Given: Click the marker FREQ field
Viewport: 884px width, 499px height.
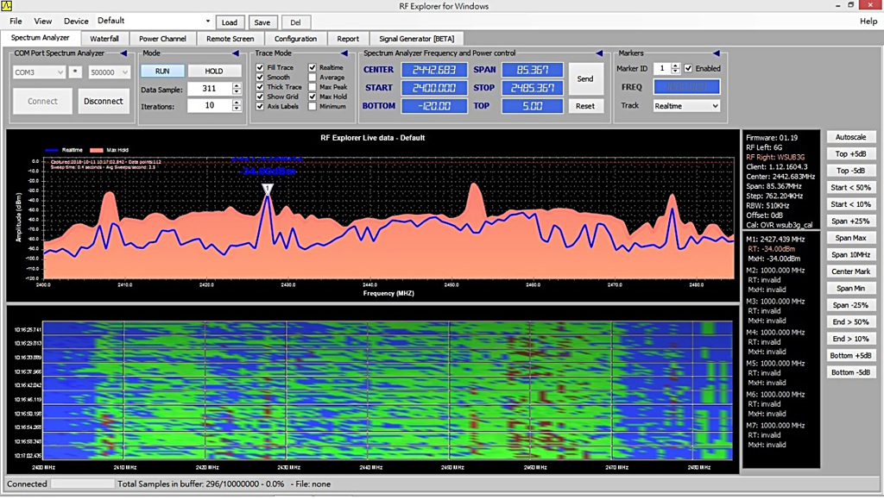Looking at the screenshot, I should point(686,87).
